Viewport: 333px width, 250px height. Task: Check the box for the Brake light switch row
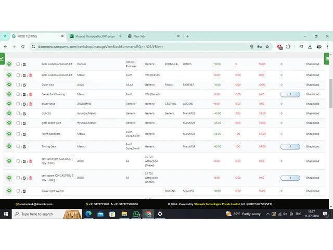click(18, 191)
